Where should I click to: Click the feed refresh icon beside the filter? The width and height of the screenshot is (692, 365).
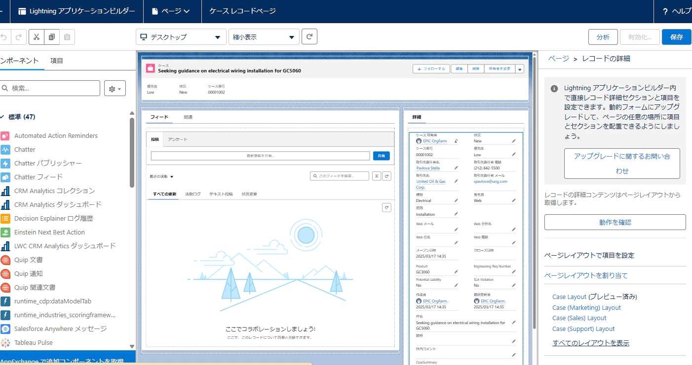[387, 176]
